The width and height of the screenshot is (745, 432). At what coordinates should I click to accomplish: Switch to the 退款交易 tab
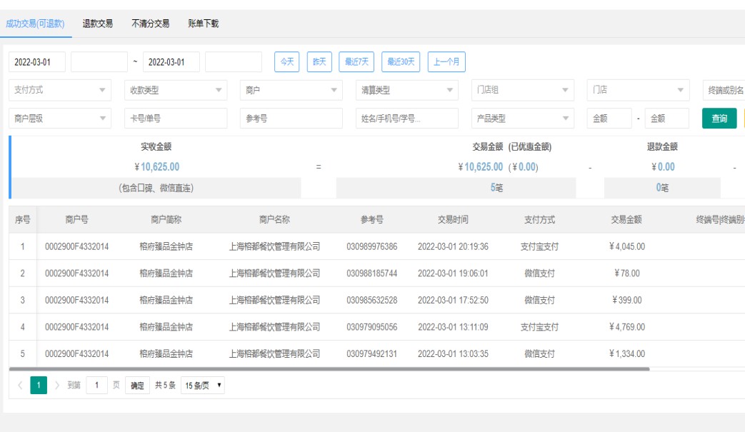97,24
